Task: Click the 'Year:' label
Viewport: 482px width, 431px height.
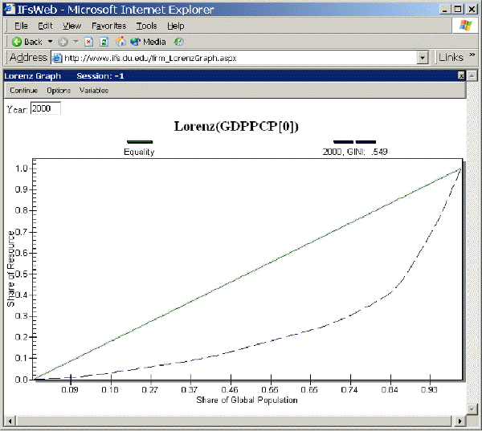Action: point(17,109)
